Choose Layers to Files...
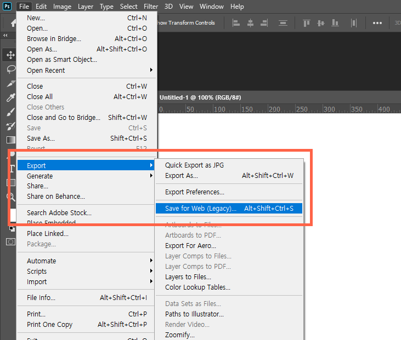Viewport: 401px width, 340px height. tap(229, 276)
